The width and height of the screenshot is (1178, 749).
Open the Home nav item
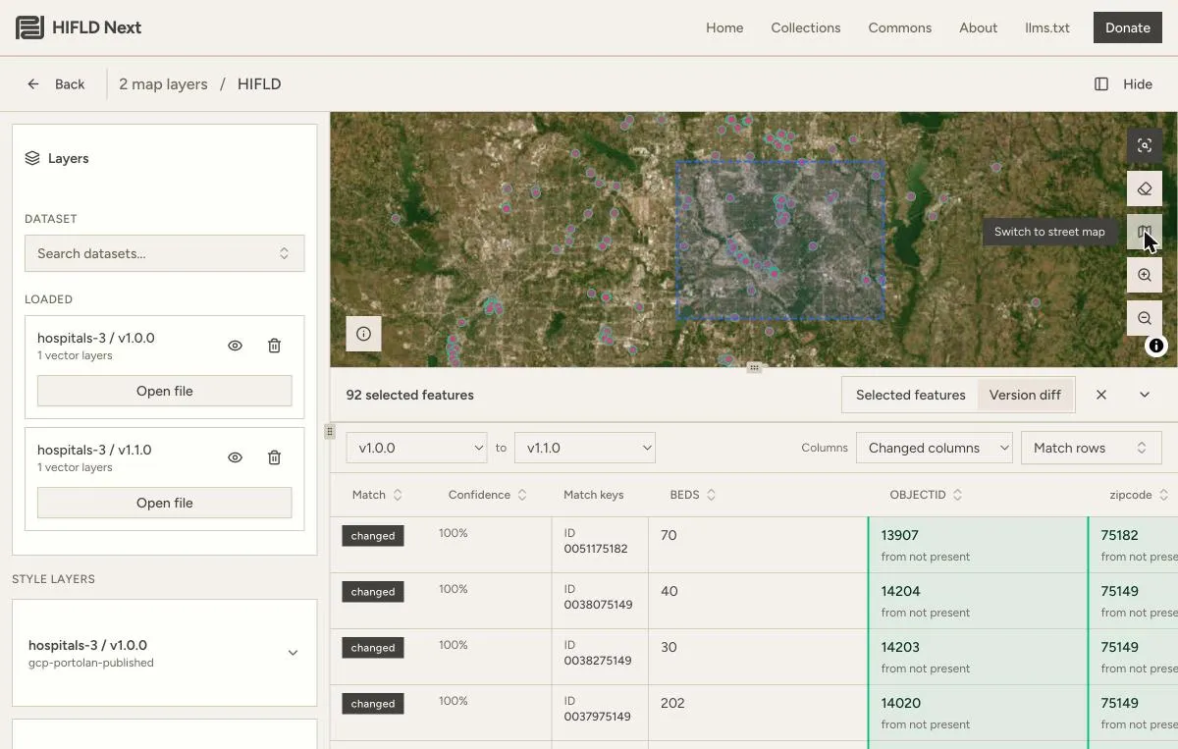click(724, 27)
